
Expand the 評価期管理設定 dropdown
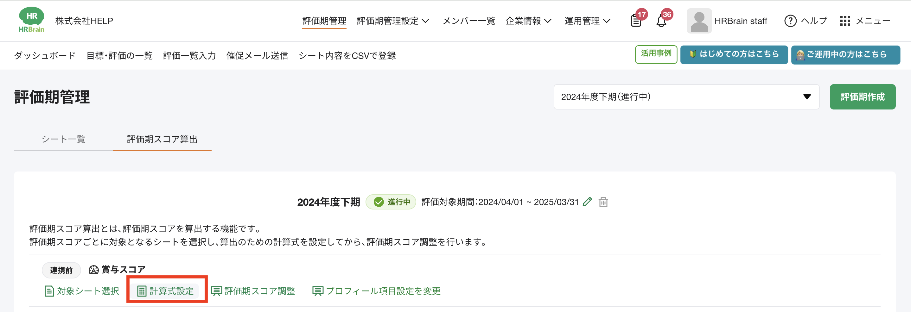392,21
